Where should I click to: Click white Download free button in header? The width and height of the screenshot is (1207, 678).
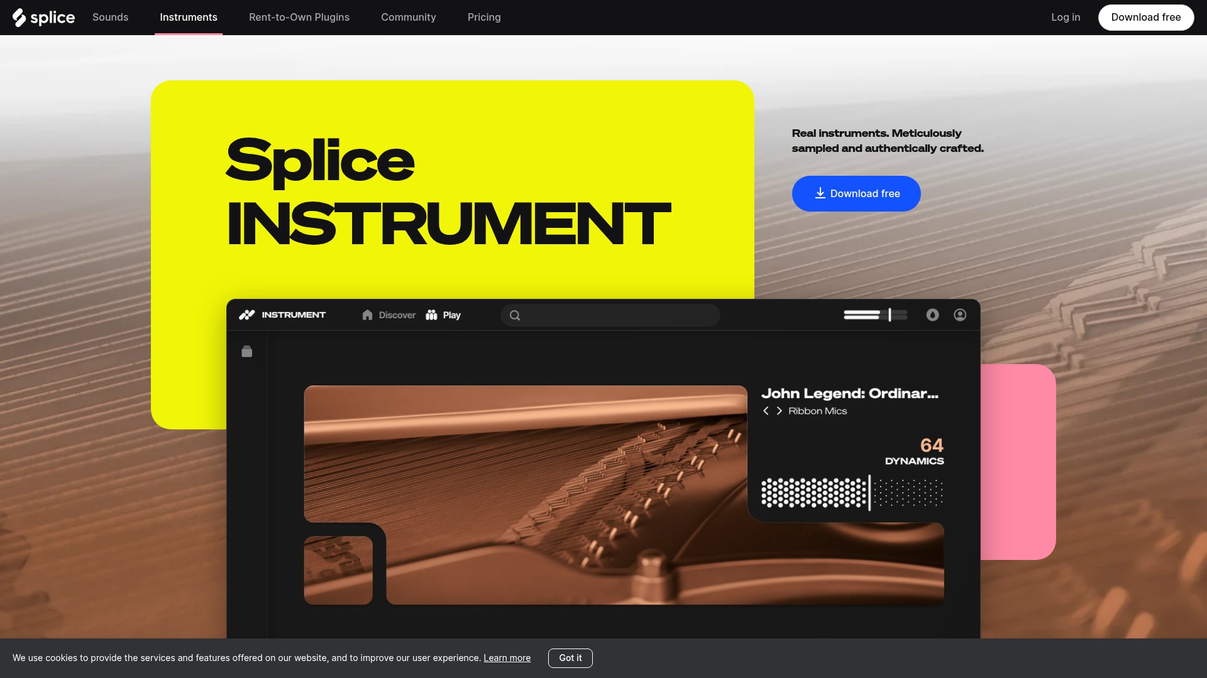pyautogui.click(x=1146, y=17)
